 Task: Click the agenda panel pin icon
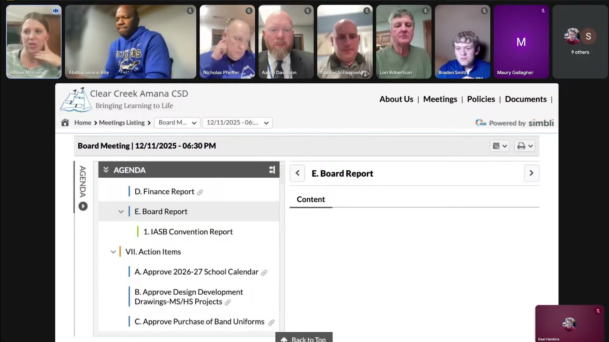pos(272,170)
